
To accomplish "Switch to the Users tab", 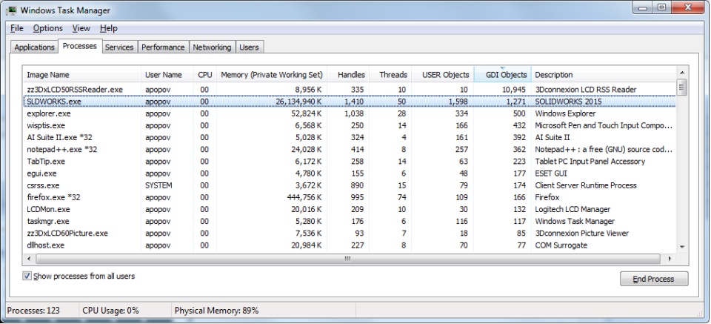I will pyautogui.click(x=249, y=47).
